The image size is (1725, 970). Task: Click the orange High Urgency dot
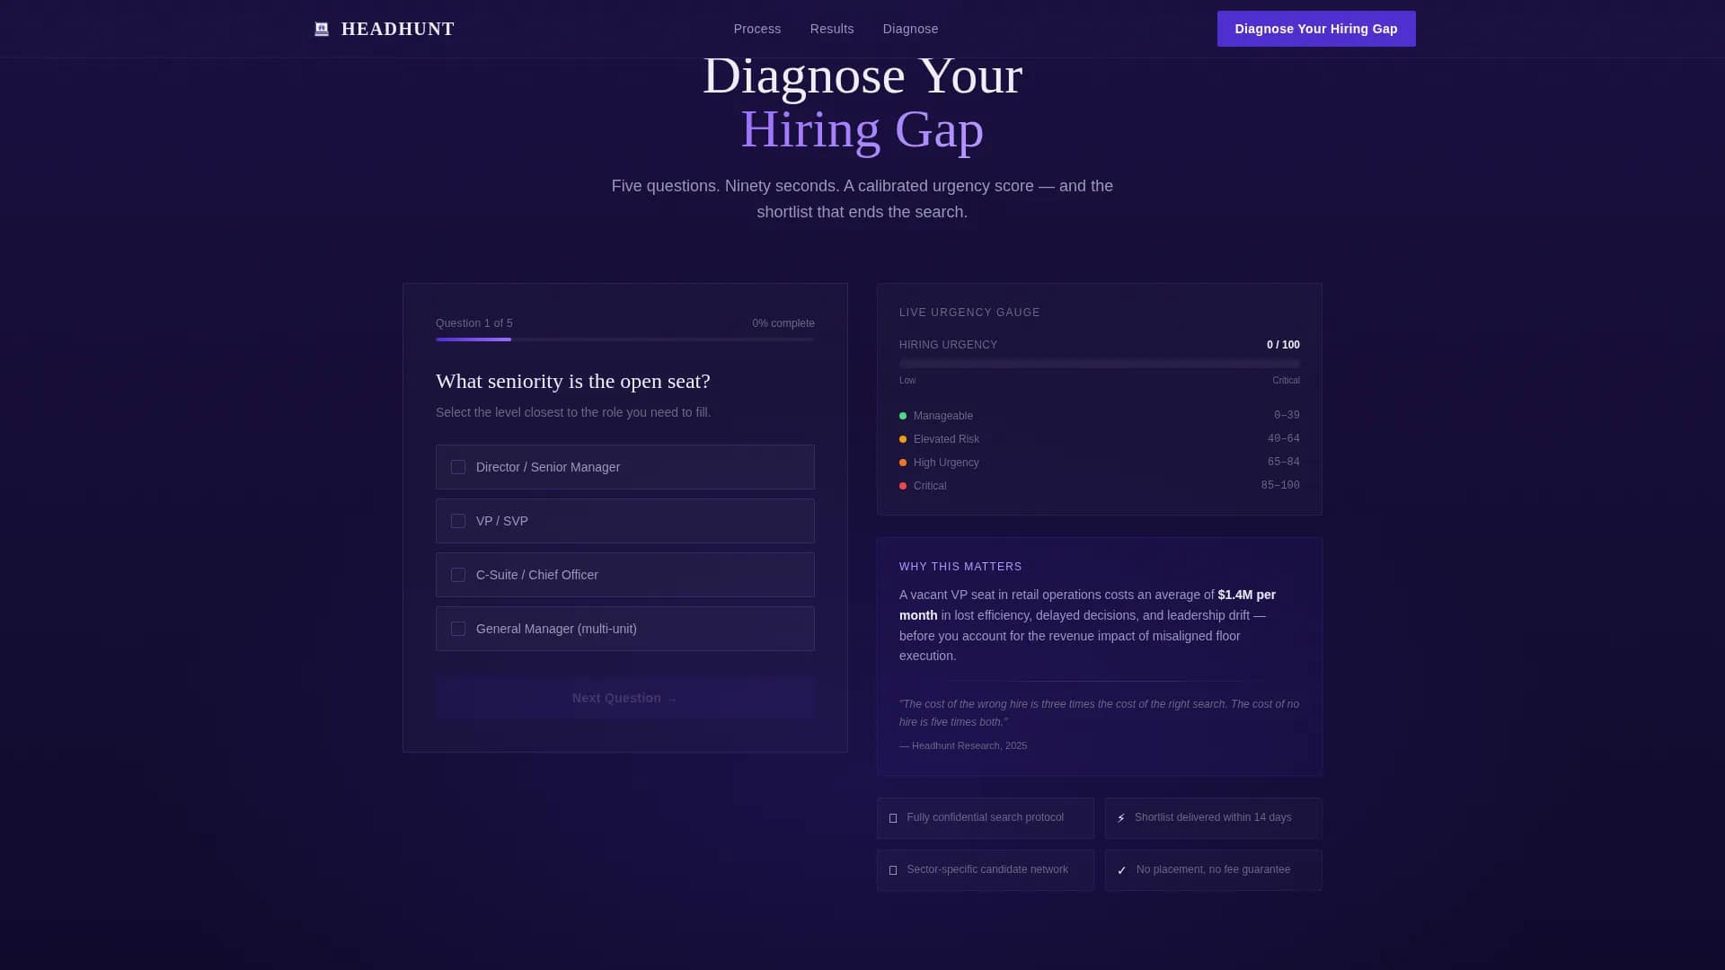(903, 463)
